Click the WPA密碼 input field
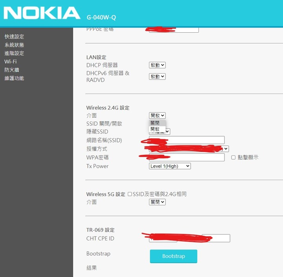The image size is (283, 277). (187, 157)
